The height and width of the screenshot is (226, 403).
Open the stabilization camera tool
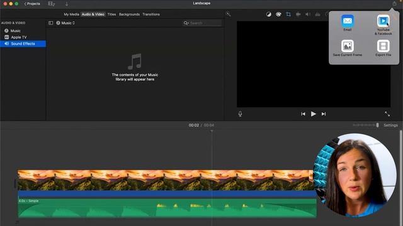coord(298,14)
